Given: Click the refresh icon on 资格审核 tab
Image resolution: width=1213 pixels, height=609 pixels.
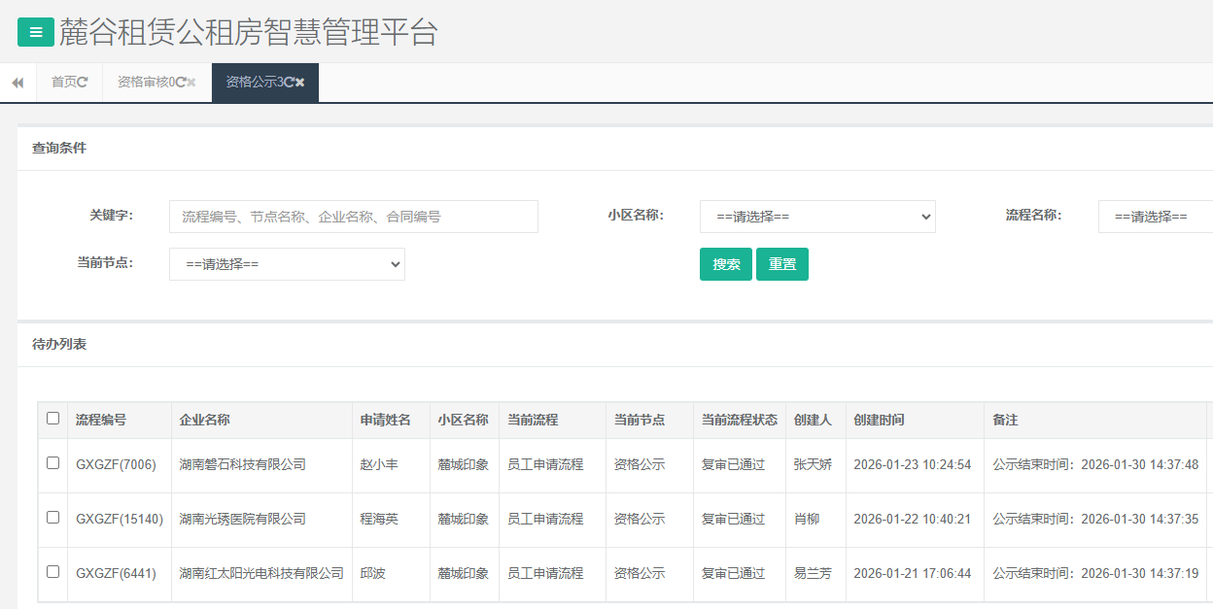Looking at the screenshot, I should coord(180,82).
